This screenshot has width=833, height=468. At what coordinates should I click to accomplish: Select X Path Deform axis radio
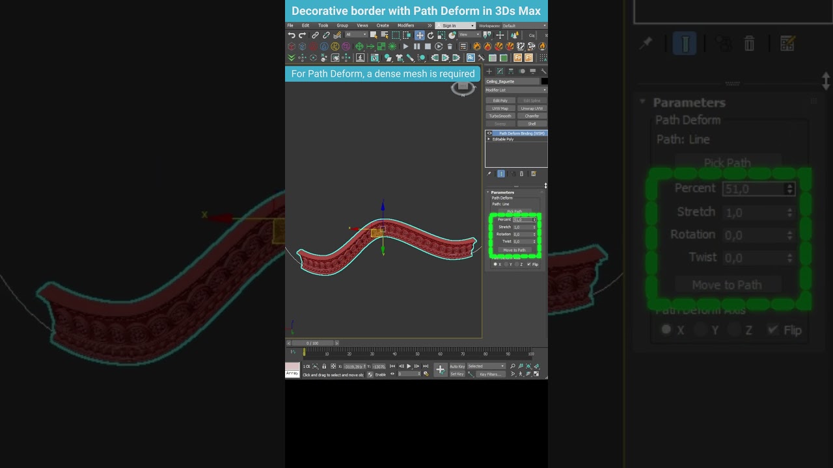[x=495, y=265]
